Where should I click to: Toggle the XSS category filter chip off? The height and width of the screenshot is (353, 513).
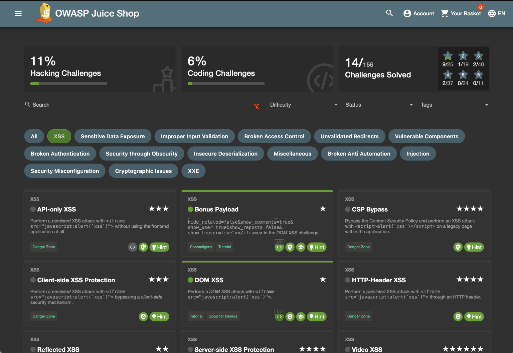tap(59, 136)
